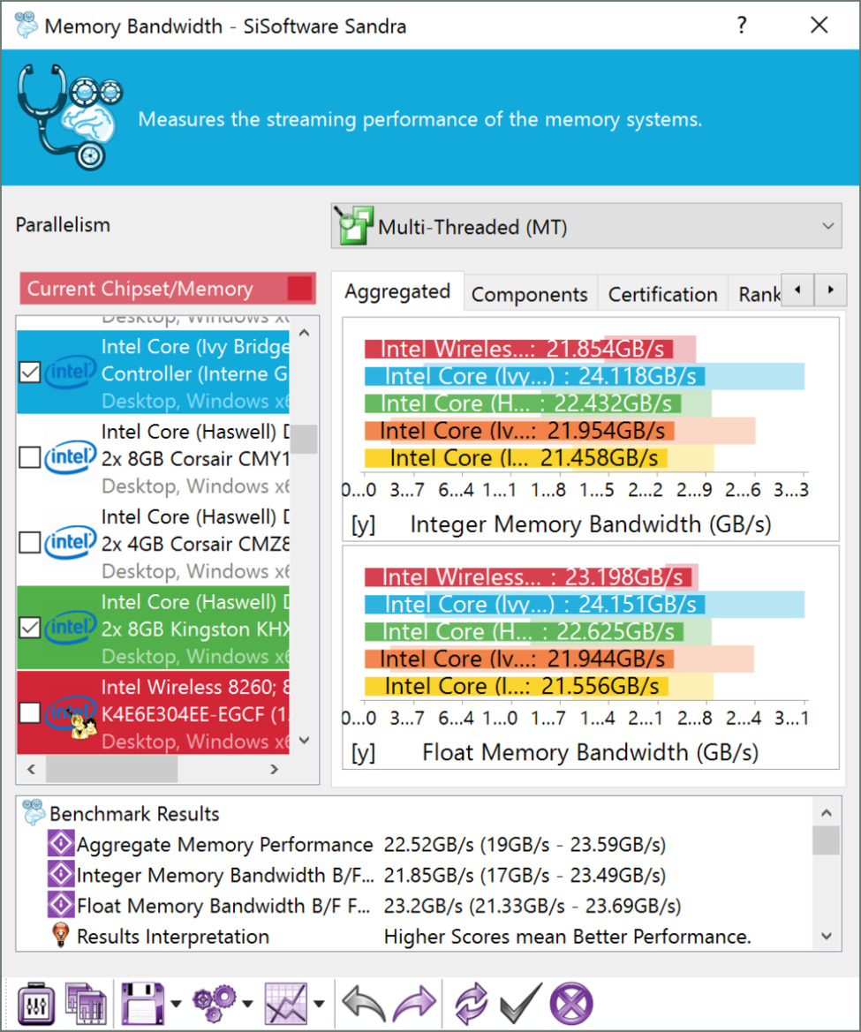Click the Benchmark Results scroll up arrow
Screen dimensions: 861x1032
click(x=827, y=813)
